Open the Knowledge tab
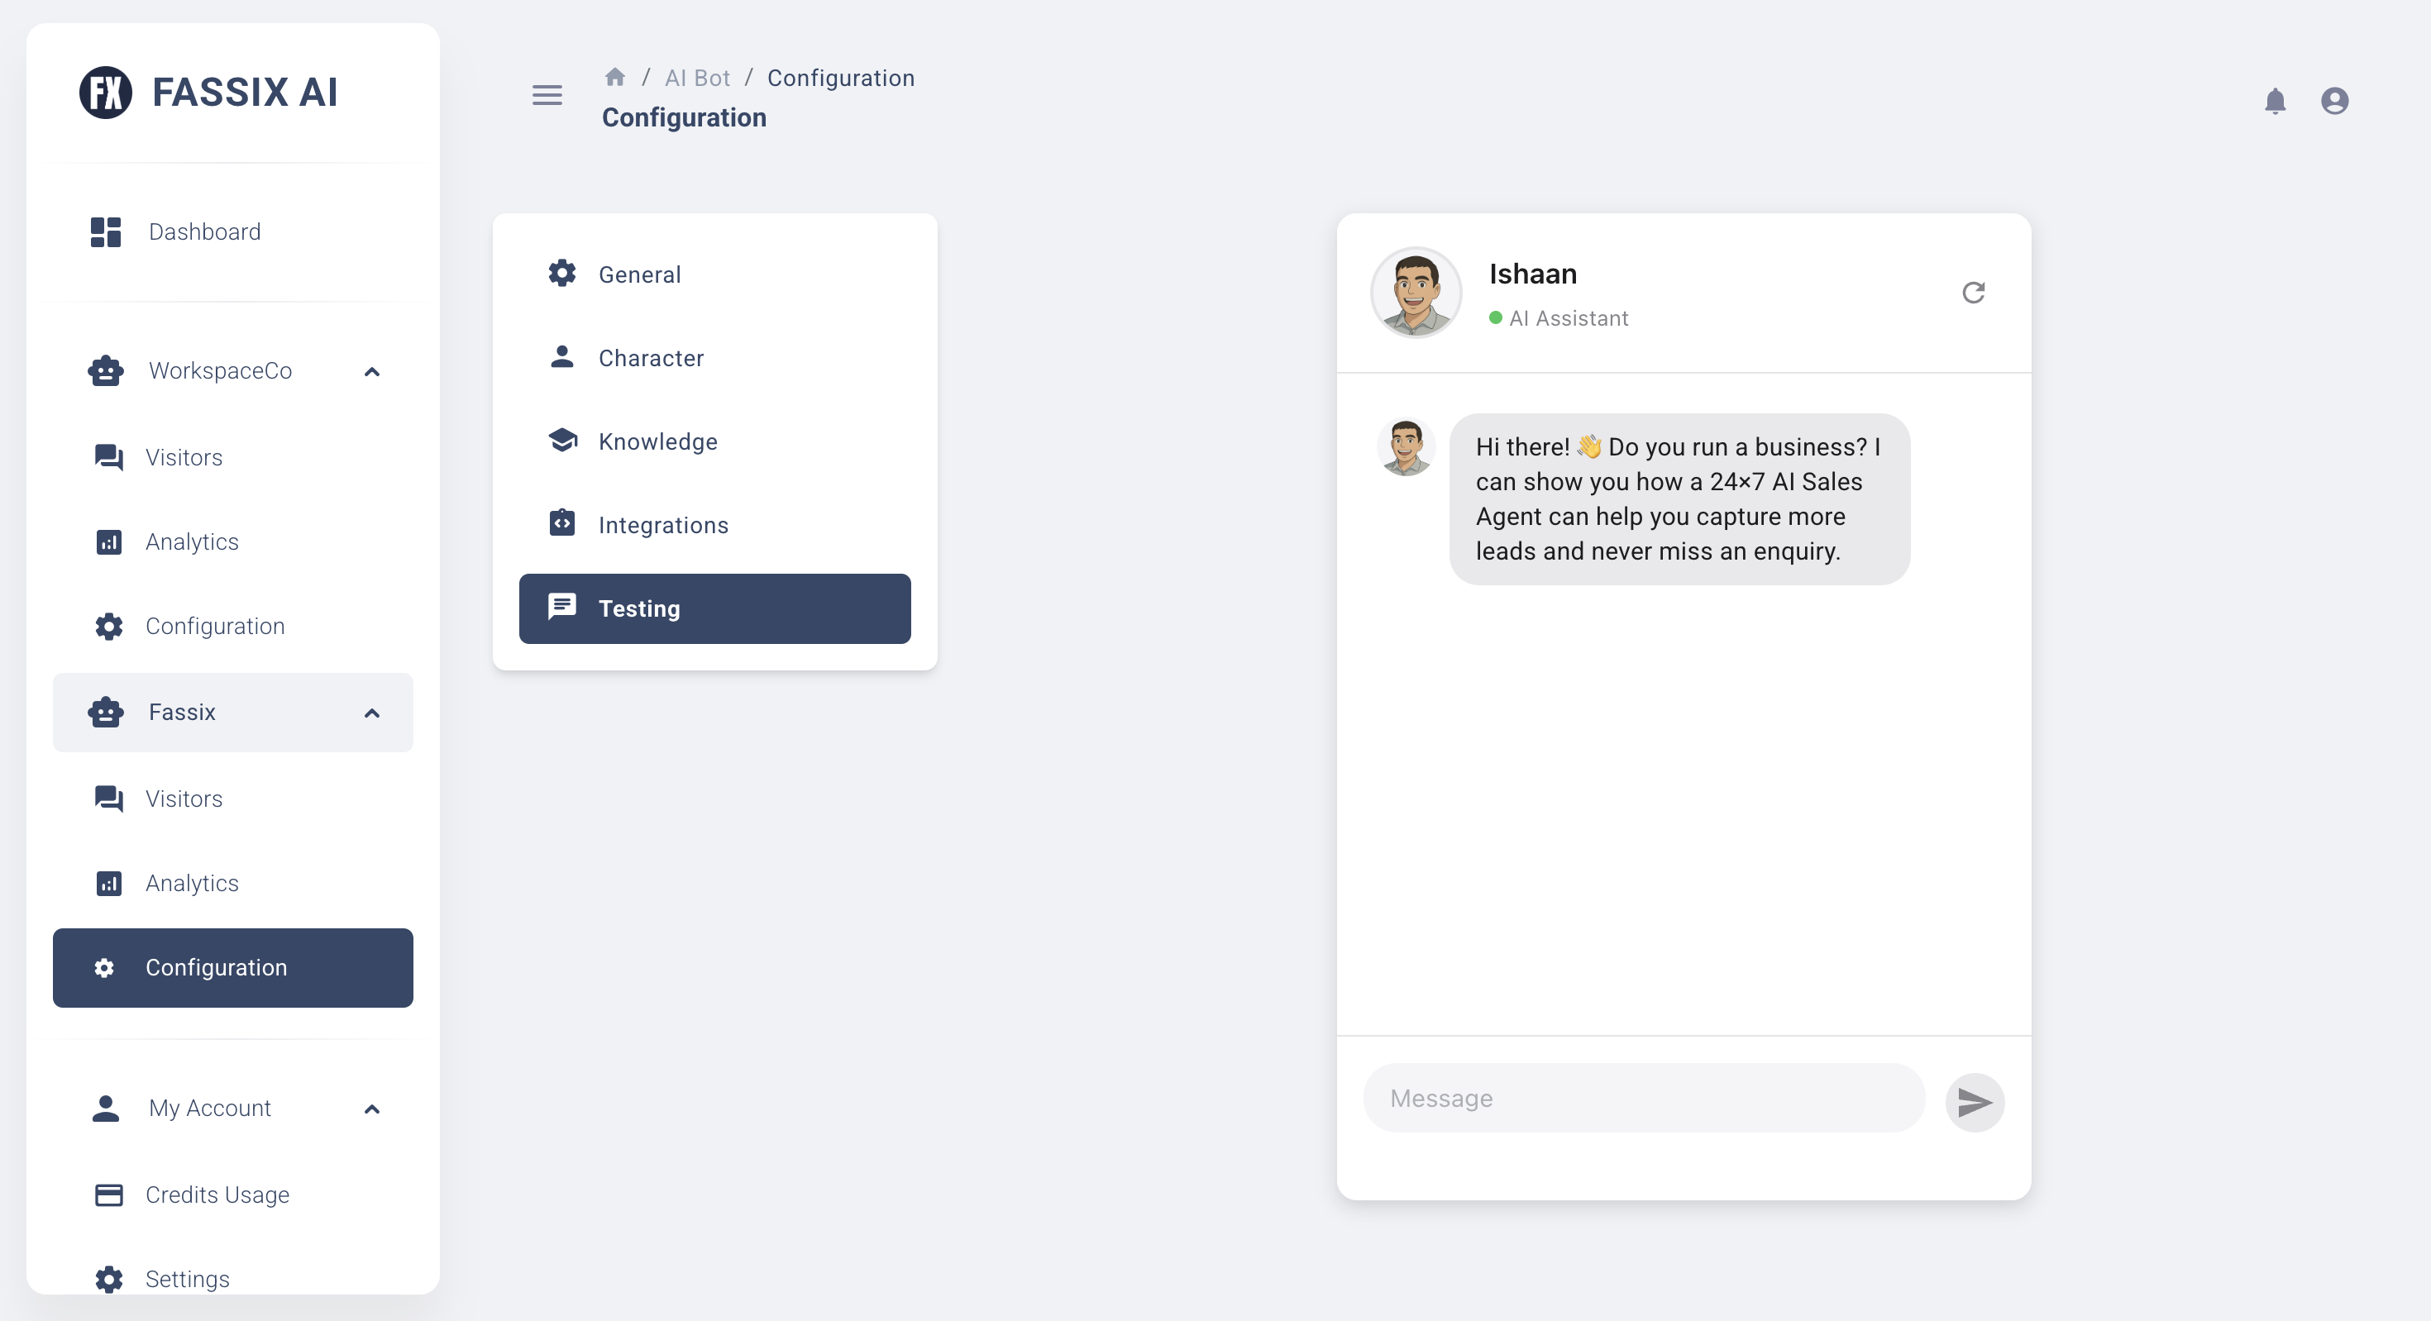 [x=657, y=441]
